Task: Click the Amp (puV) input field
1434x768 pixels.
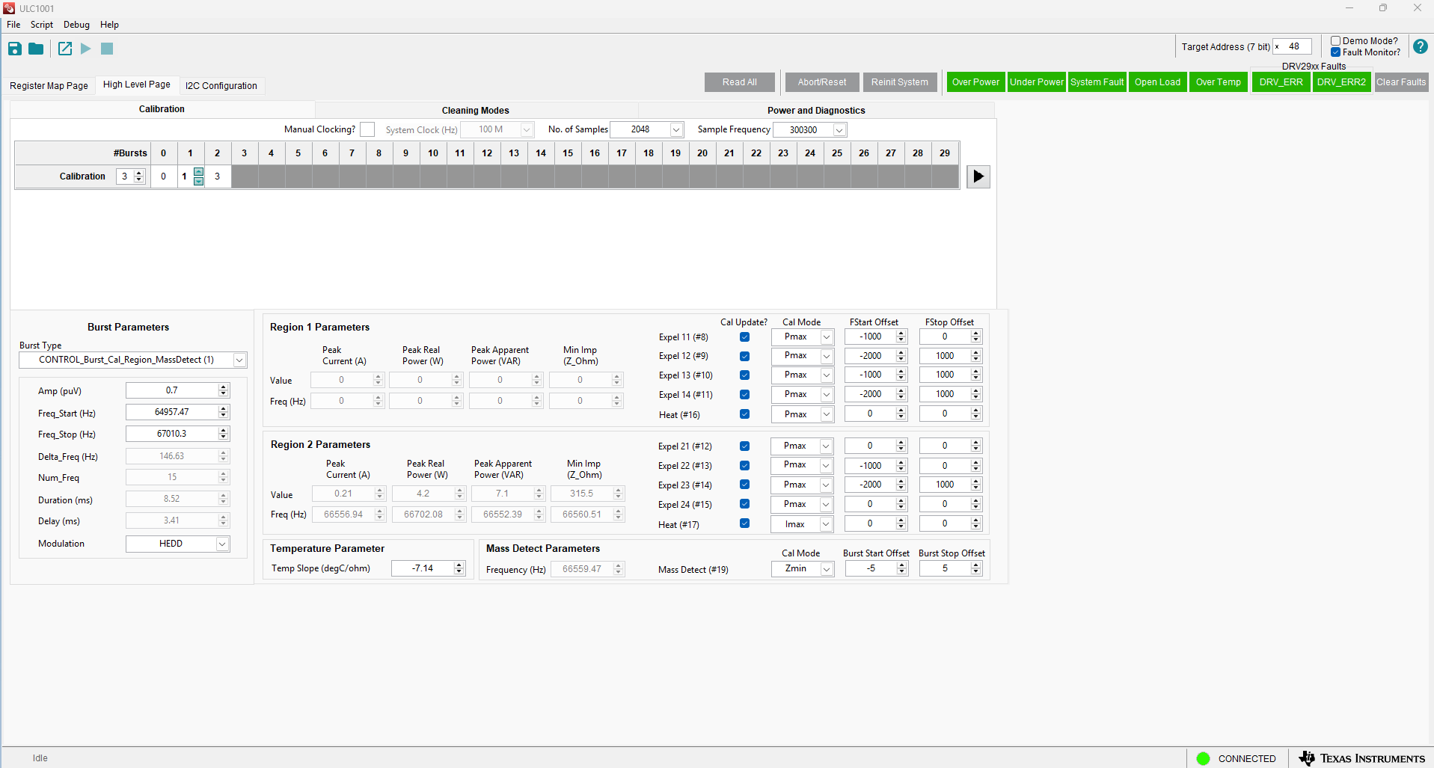Action: [x=172, y=390]
